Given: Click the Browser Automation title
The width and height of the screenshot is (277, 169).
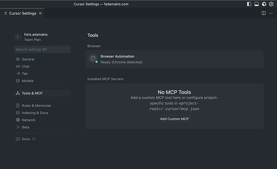Looking at the screenshot, I should [x=117, y=57].
